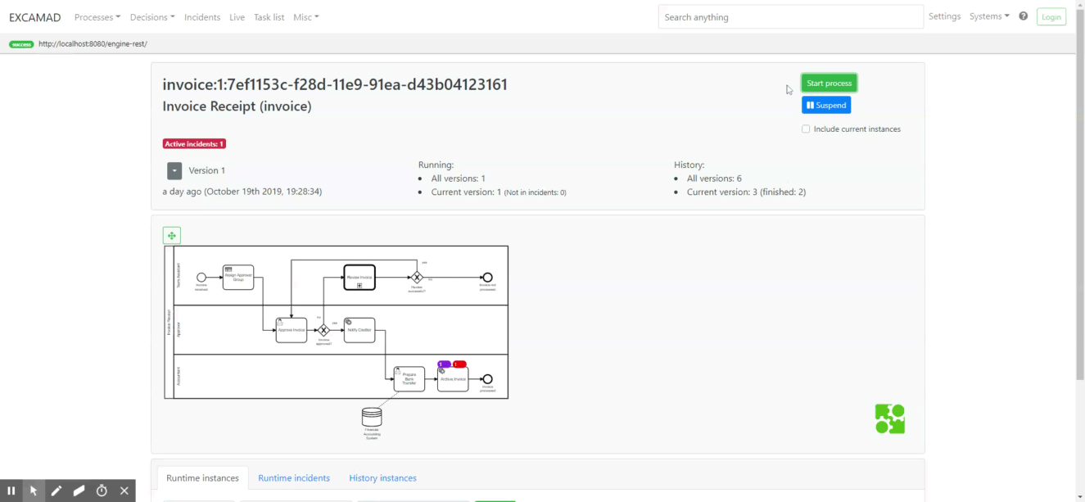The height and width of the screenshot is (502, 1085).
Task: Click the green bpmn.io logo
Action: [889, 418]
